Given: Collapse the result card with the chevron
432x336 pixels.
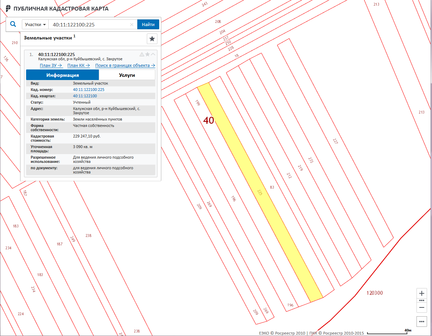Looking at the screenshot, I should pyautogui.click(x=153, y=54).
